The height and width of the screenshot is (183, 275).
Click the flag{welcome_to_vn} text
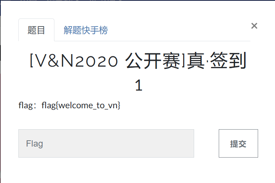(x=81, y=106)
